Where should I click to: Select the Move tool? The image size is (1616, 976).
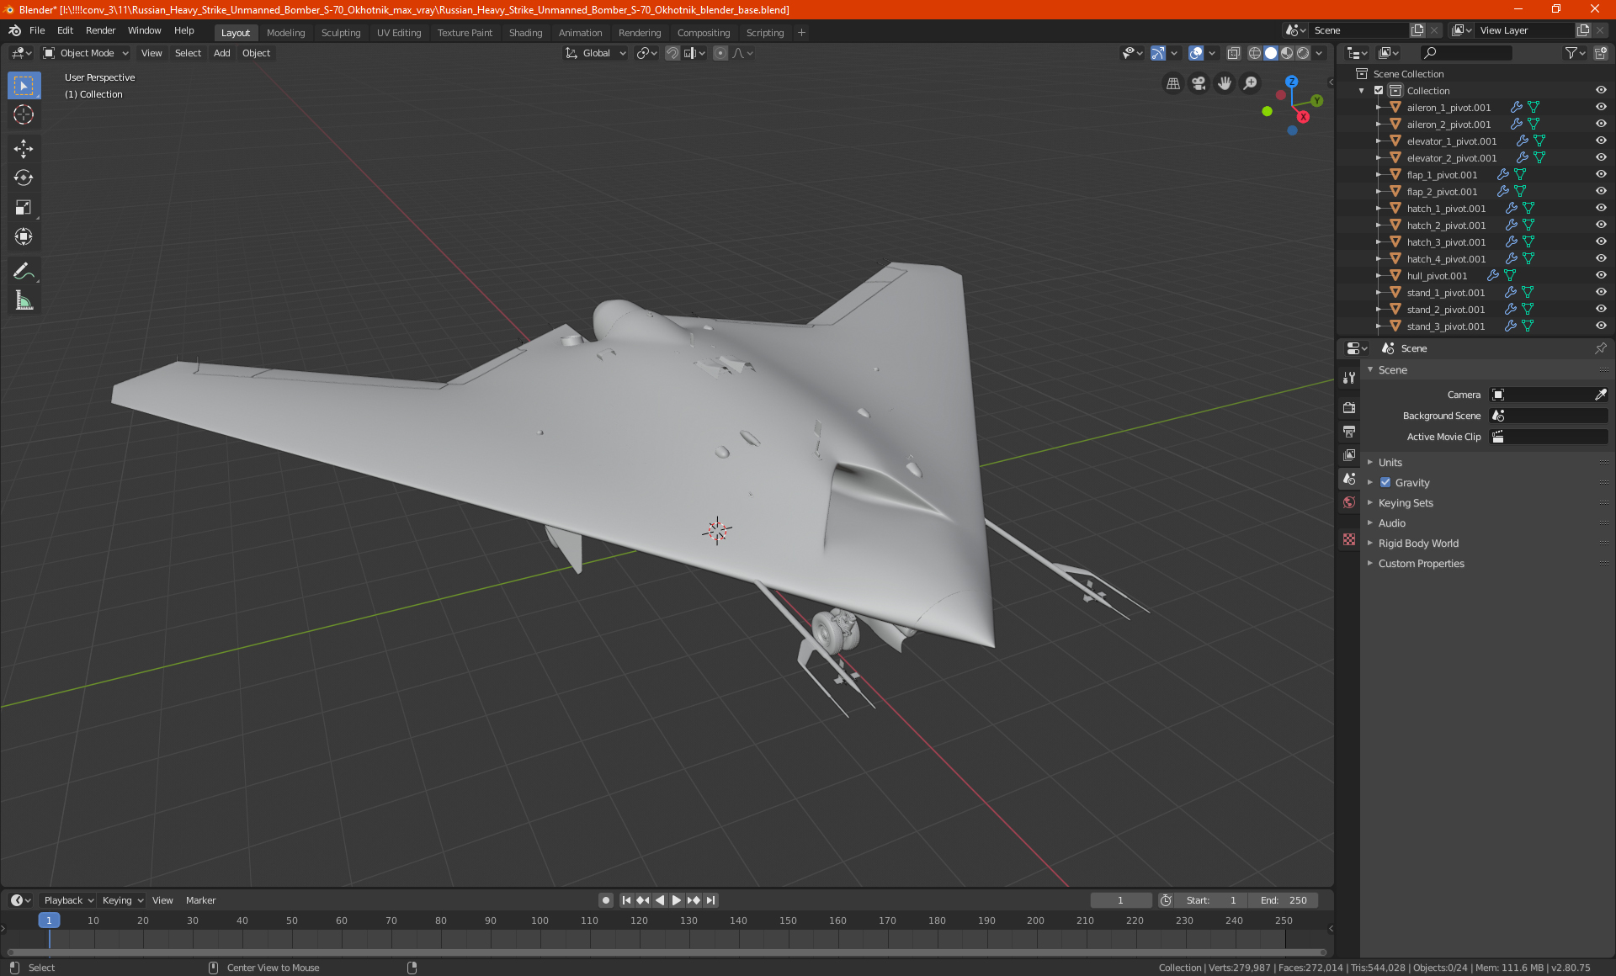[x=24, y=149]
